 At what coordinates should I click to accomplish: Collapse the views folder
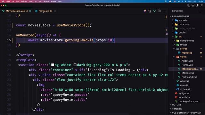tap(183, 57)
